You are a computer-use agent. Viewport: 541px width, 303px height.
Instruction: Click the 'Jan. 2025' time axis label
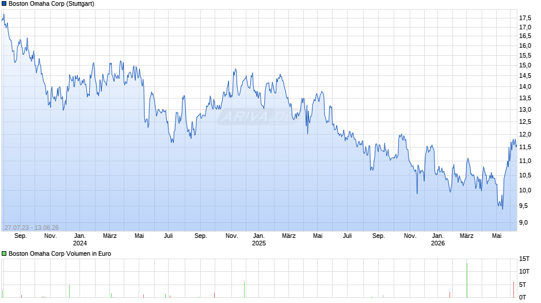coord(259,240)
